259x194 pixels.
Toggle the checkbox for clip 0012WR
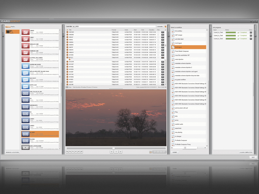pyautogui.click(x=67, y=62)
